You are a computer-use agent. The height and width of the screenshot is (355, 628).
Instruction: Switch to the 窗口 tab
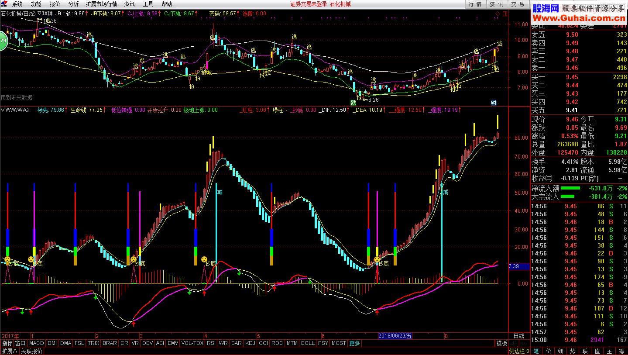pyautogui.click(x=21, y=343)
